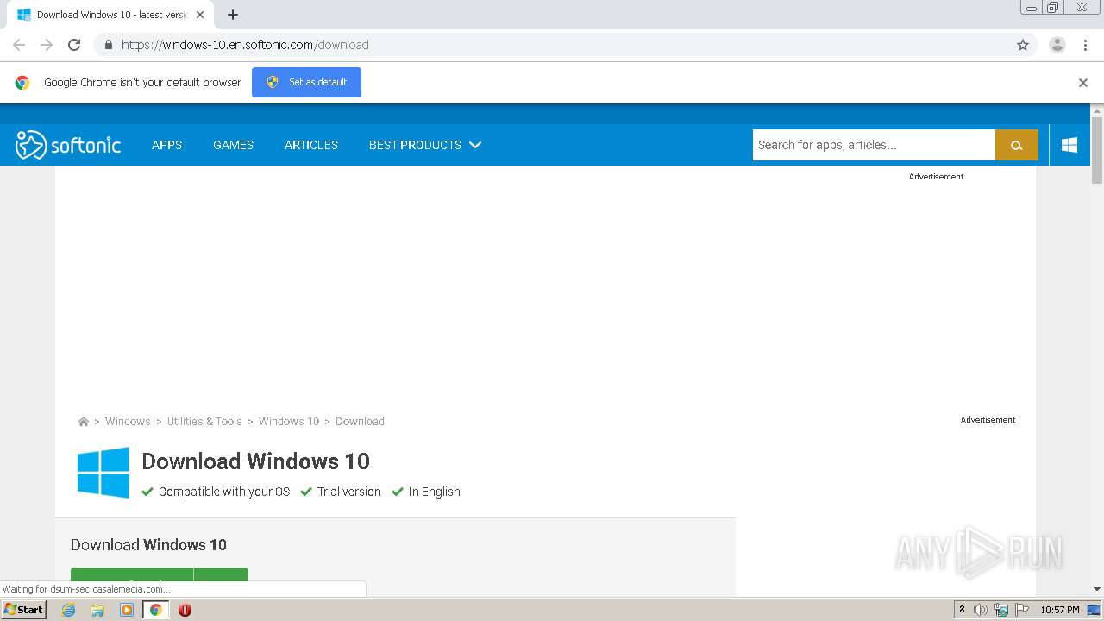Click the Download breadcrumb link

(360, 421)
